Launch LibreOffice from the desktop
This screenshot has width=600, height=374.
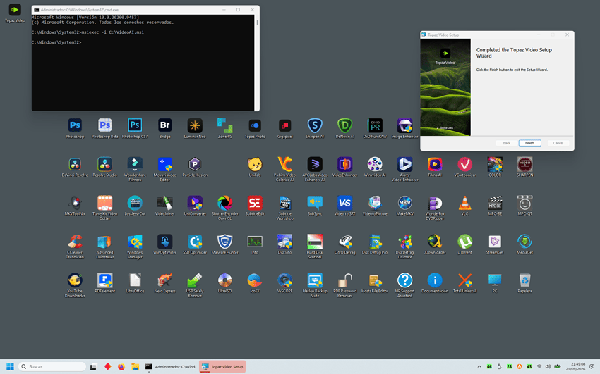point(135,283)
